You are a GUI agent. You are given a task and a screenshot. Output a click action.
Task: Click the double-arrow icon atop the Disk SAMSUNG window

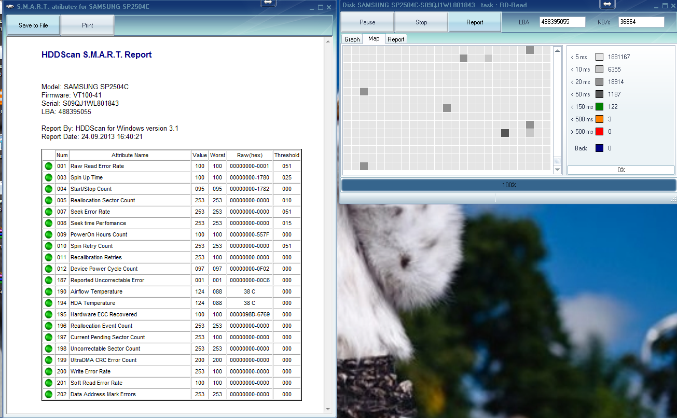tap(607, 4)
